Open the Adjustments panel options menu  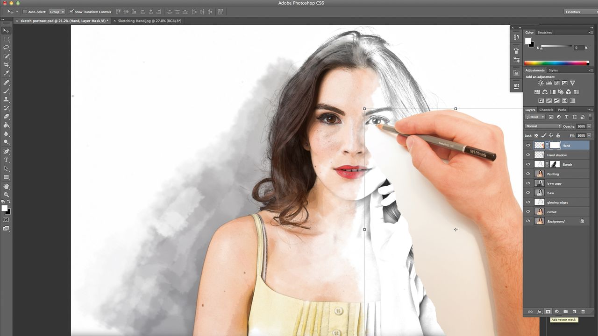(591, 70)
